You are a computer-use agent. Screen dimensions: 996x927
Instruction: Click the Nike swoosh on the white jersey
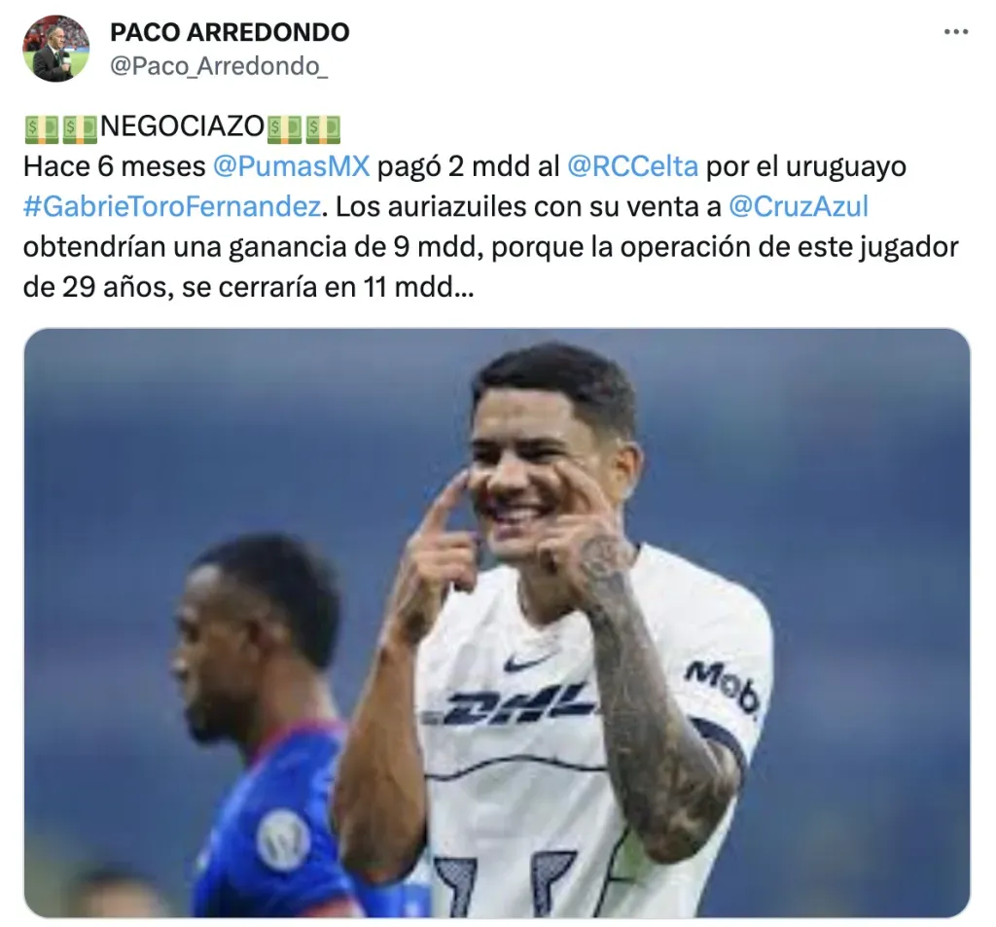click(528, 662)
